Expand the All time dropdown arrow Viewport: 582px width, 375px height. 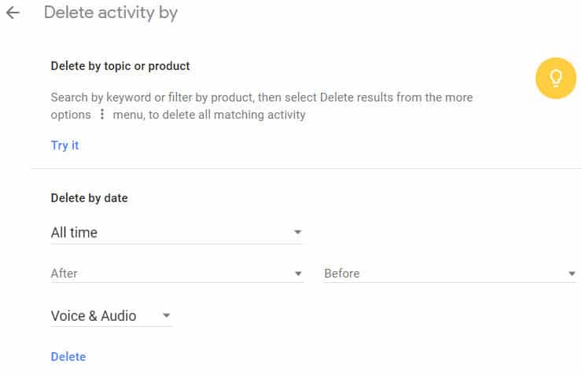pyautogui.click(x=297, y=233)
